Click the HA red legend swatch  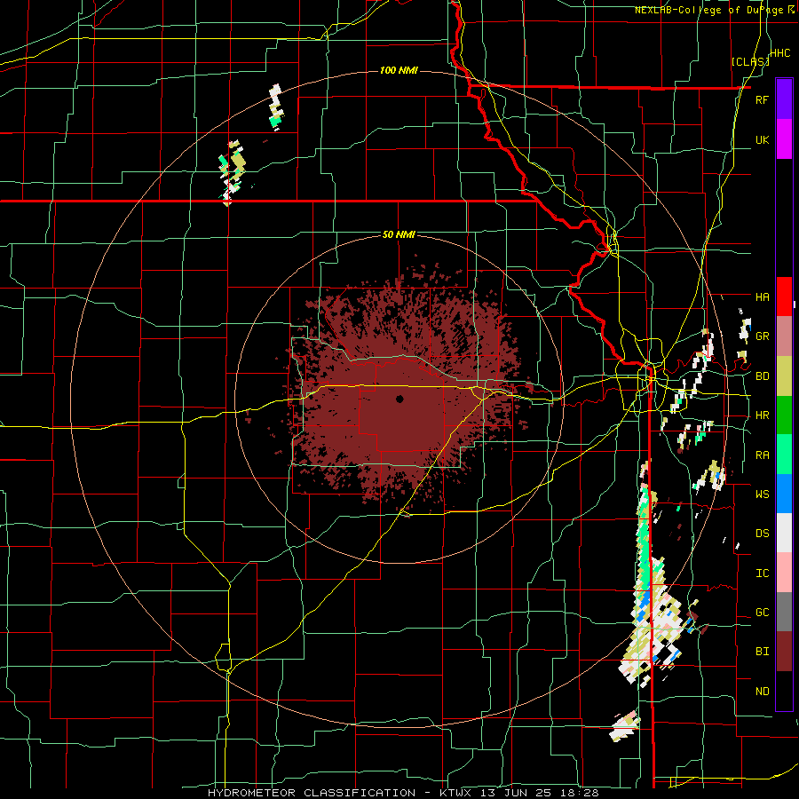click(x=784, y=297)
